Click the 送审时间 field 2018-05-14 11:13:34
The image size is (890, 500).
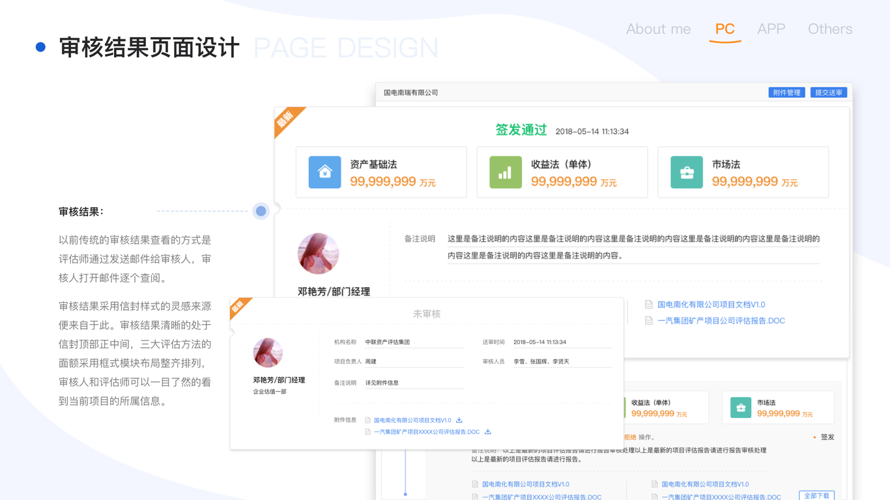coord(562,342)
